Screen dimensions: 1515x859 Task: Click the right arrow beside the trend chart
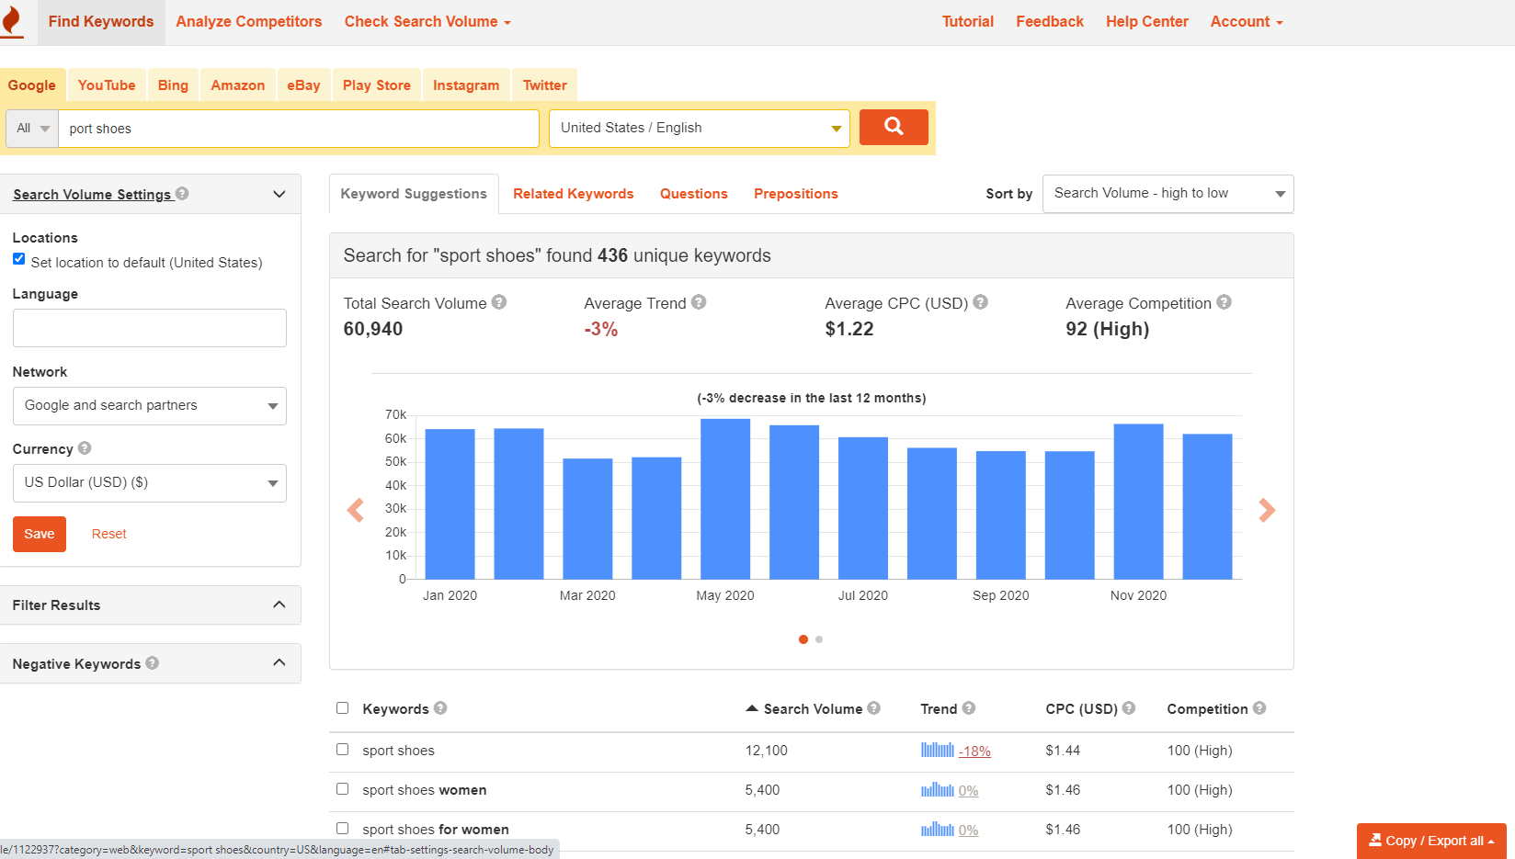click(1268, 510)
